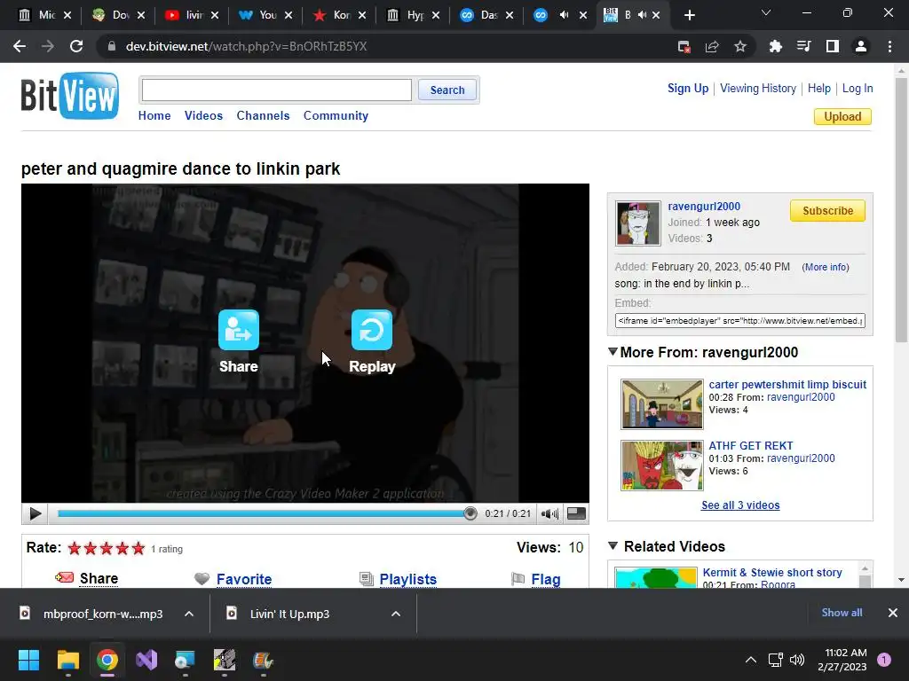
Task: Open the Channels navigation link
Action: (x=263, y=115)
